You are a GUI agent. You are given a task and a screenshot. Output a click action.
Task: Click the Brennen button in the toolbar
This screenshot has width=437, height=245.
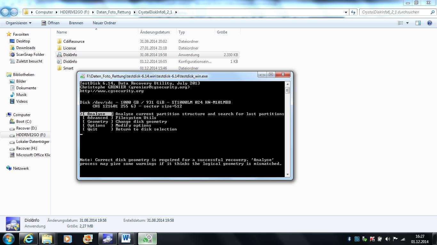click(76, 23)
